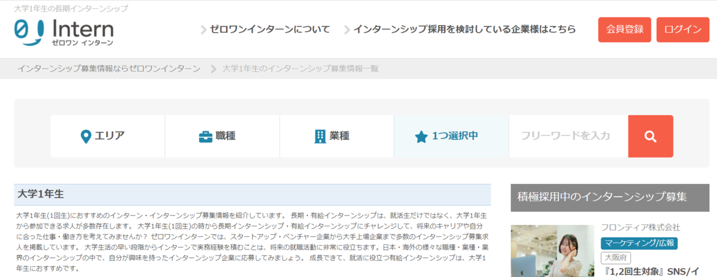Open the 1つ選択中 filter dropdown
The image size is (717, 277).
pyautogui.click(x=451, y=136)
